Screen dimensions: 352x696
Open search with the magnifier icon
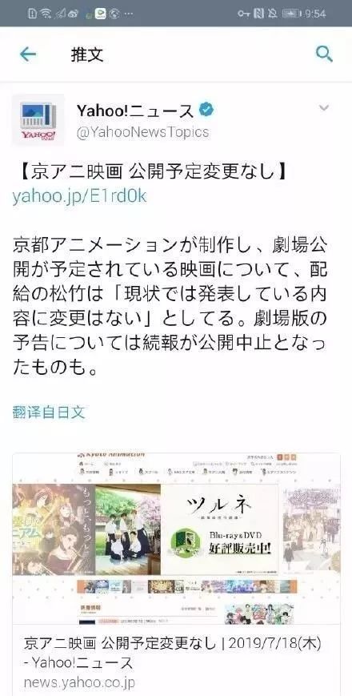[x=324, y=54]
